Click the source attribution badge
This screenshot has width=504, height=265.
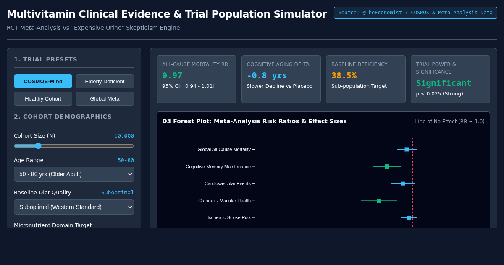point(415,13)
